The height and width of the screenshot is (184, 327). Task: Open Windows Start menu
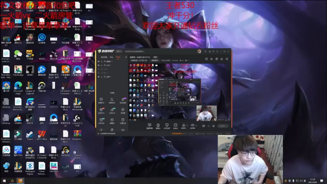pyautogui.click(x=4, y=181)
